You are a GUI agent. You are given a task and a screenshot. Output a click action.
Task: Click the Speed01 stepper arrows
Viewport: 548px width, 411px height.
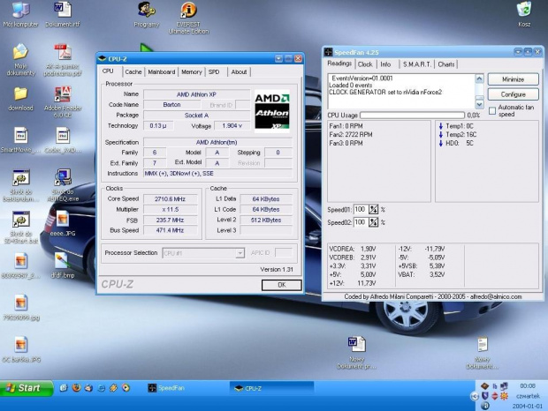pyautogui.click(x=374, y=210)
